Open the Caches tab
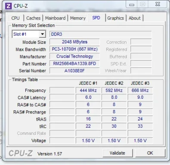 pos(33,18)
